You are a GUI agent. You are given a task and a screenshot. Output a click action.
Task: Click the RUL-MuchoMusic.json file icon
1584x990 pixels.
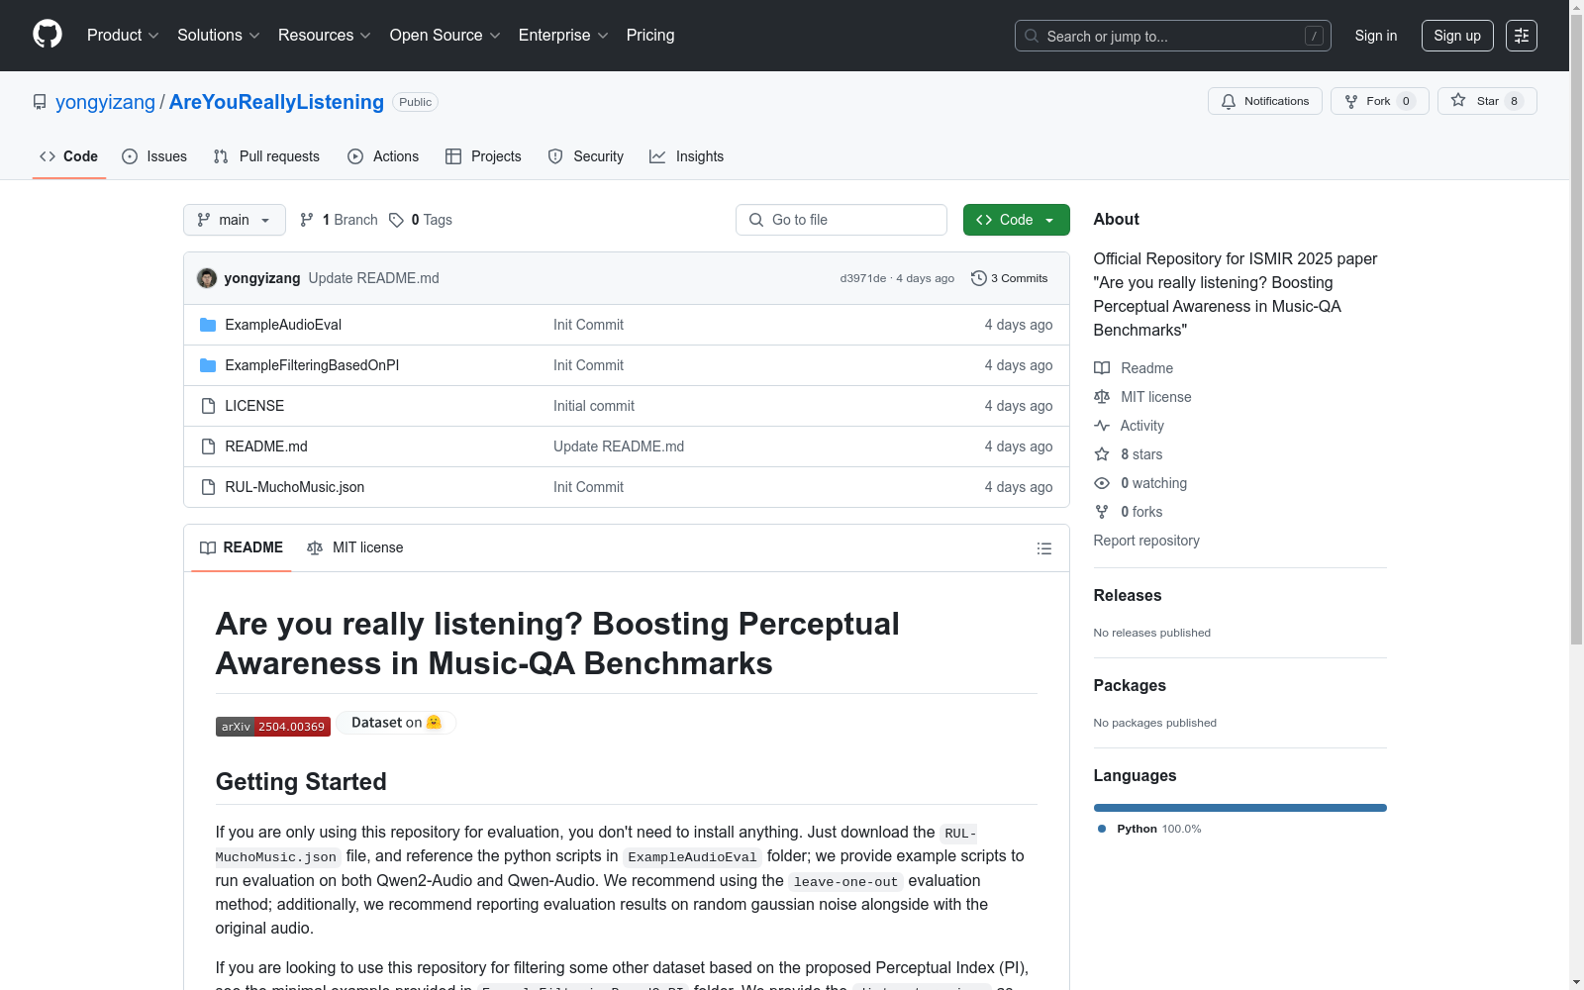click(x=208, y=487)
